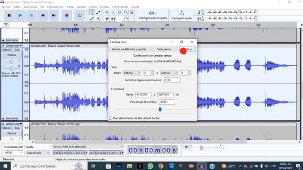Open Efectos on the middle track
303x170 pixels.
click(x=11, y=55)
